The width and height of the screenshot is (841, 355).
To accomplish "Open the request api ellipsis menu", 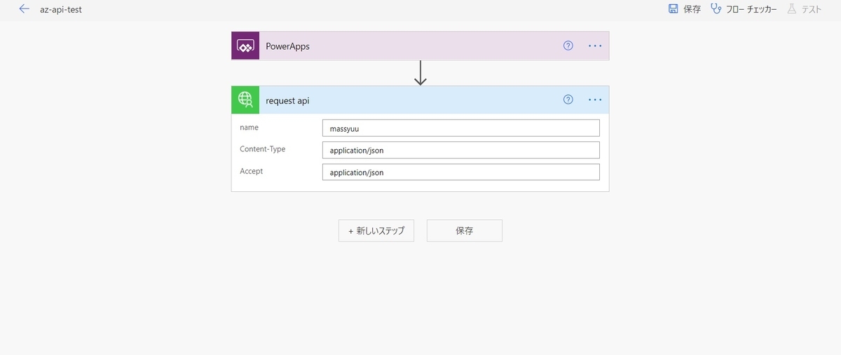I will (595, 100).
